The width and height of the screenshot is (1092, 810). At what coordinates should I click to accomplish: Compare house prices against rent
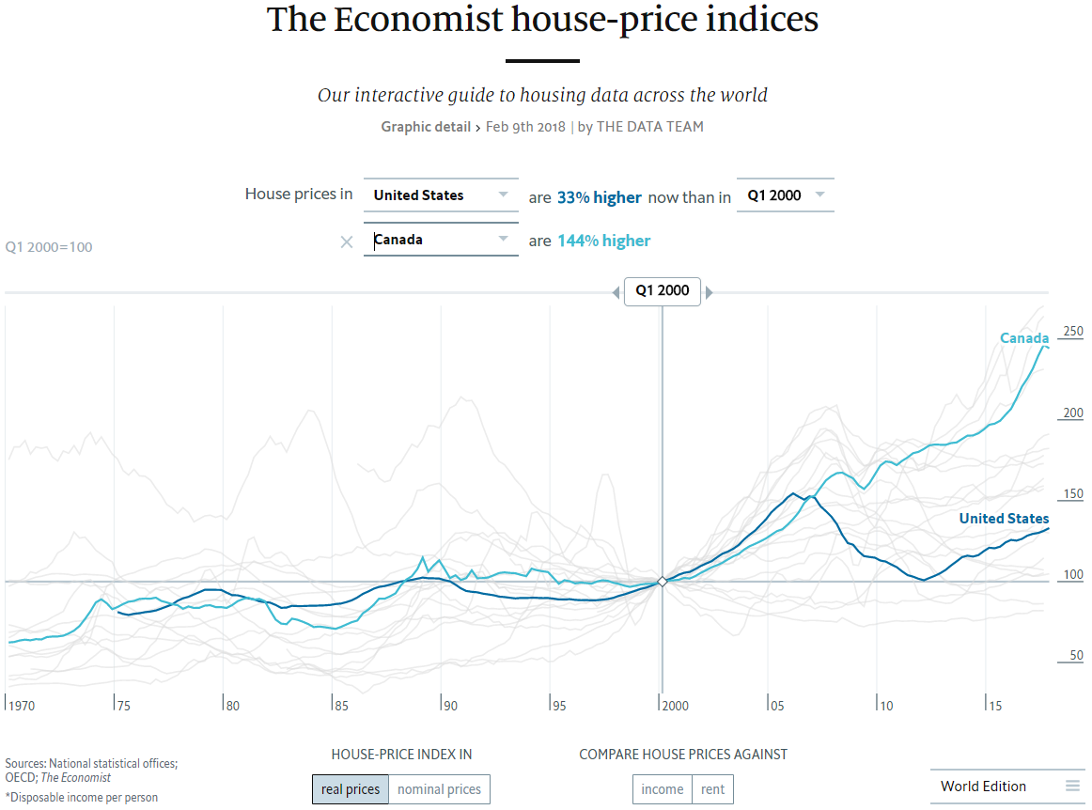coord(713,789)
